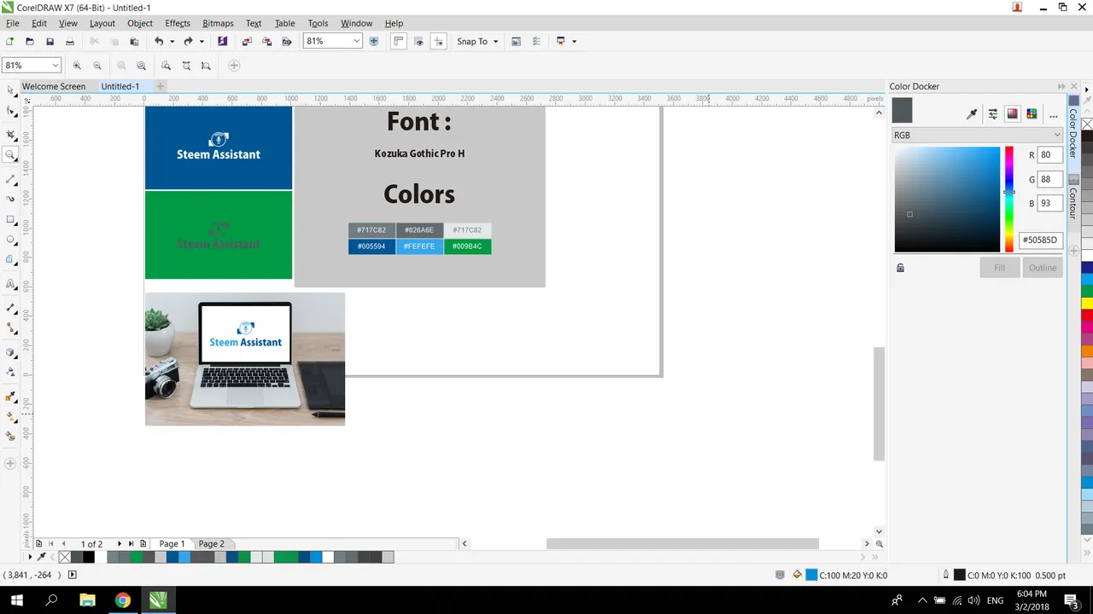1093x614 pixels.
Task: Select the Interactive Fill tool
Action: [x=10, y=417]
